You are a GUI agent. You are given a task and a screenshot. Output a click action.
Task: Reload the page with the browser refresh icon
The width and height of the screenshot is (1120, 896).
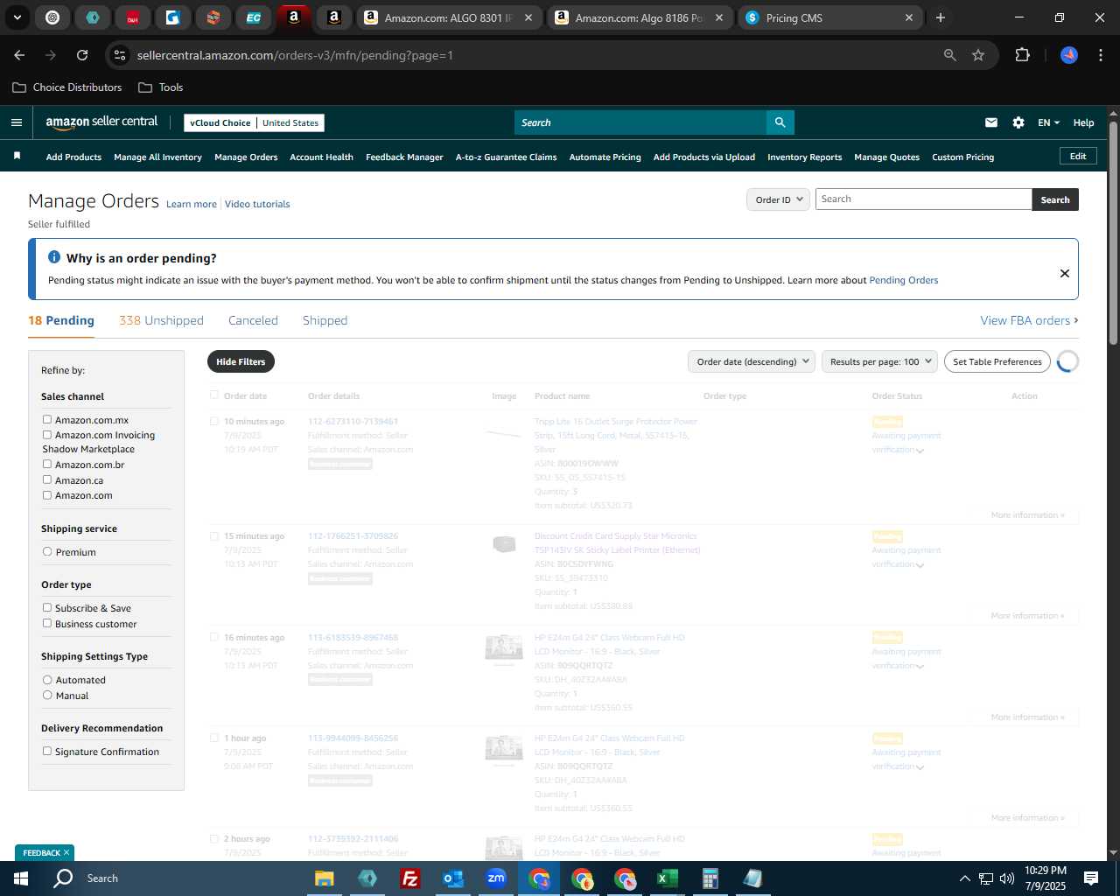coord(82,55)
